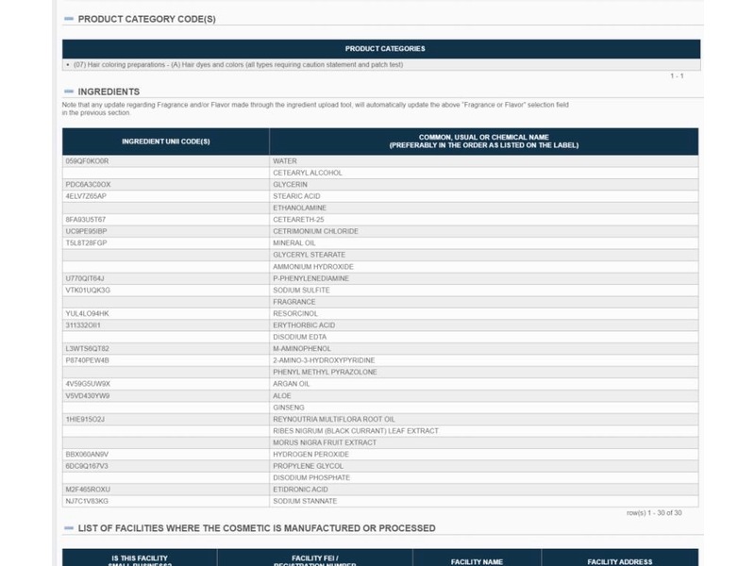The height and width of the screenshot is (566, 755).
Task: Select P-PHENYLENEDIAMINE ingredient name
Action: 311,278
